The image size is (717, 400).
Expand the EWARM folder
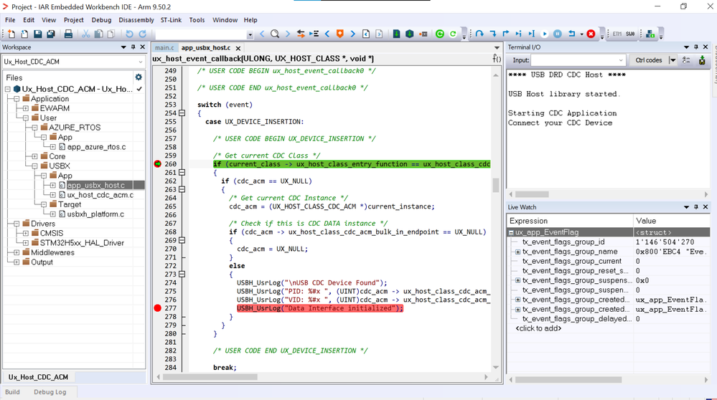click(26, 108)
